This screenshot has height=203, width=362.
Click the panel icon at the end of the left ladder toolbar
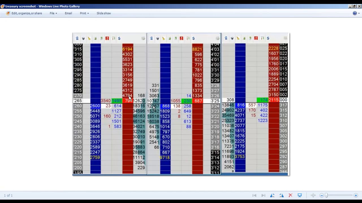(143, 38)
